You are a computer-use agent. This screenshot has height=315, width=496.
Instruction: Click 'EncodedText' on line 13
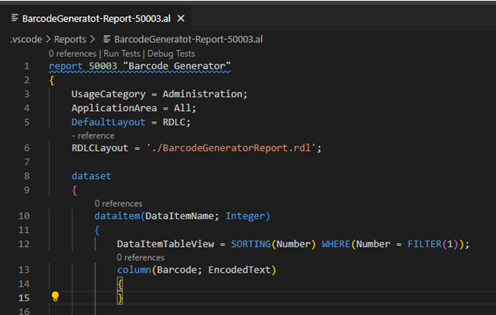click(239, 270)
